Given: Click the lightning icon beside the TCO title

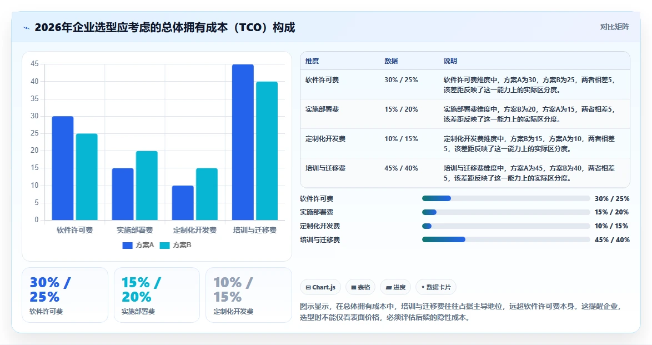Looking at the screenshot, I should tap(27, 28).
